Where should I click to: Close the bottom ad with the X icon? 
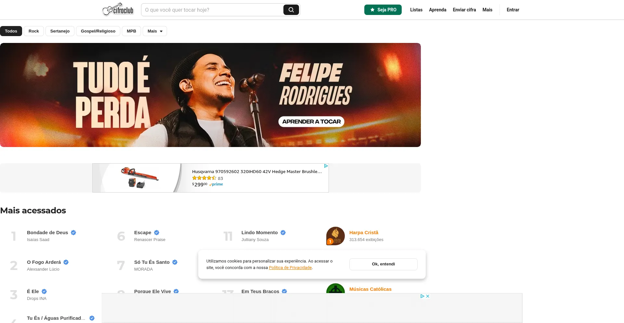click(x=428, y=296)
